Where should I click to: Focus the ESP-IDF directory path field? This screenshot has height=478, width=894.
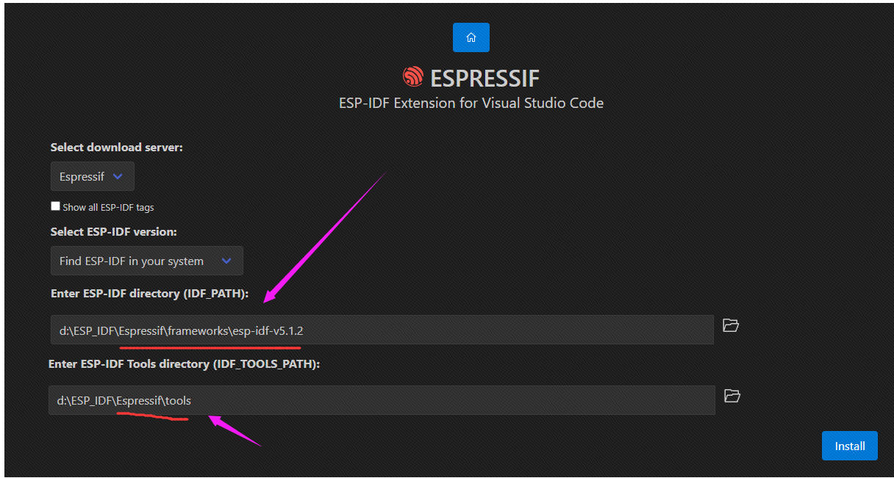(382, 330)
